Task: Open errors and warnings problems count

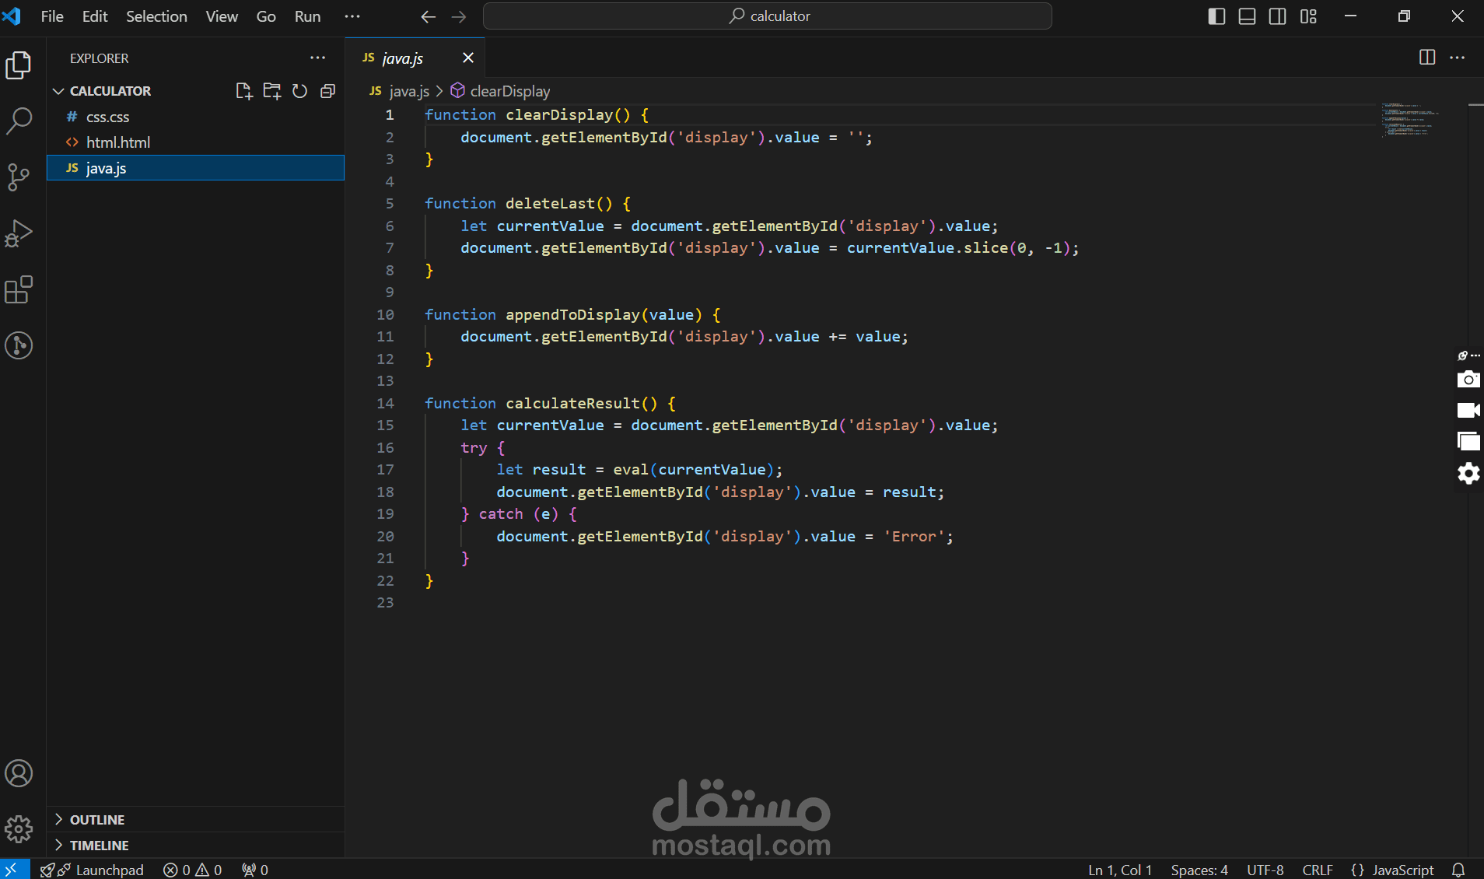Action: [193, 870]
